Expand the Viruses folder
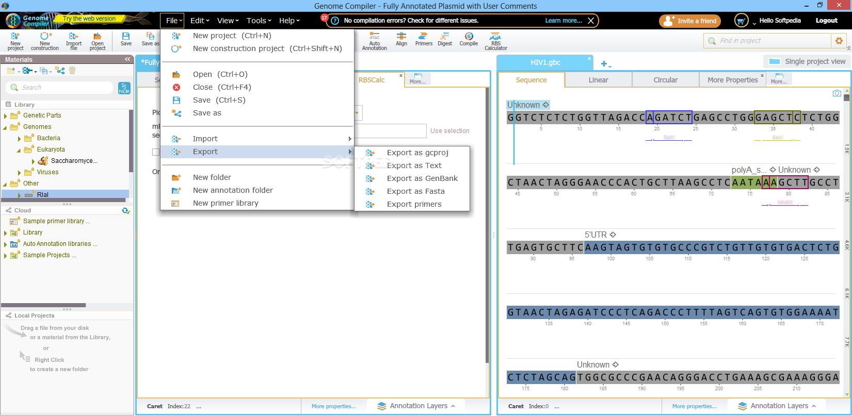This screenshot has width=852, height=416. coord(20,172)
